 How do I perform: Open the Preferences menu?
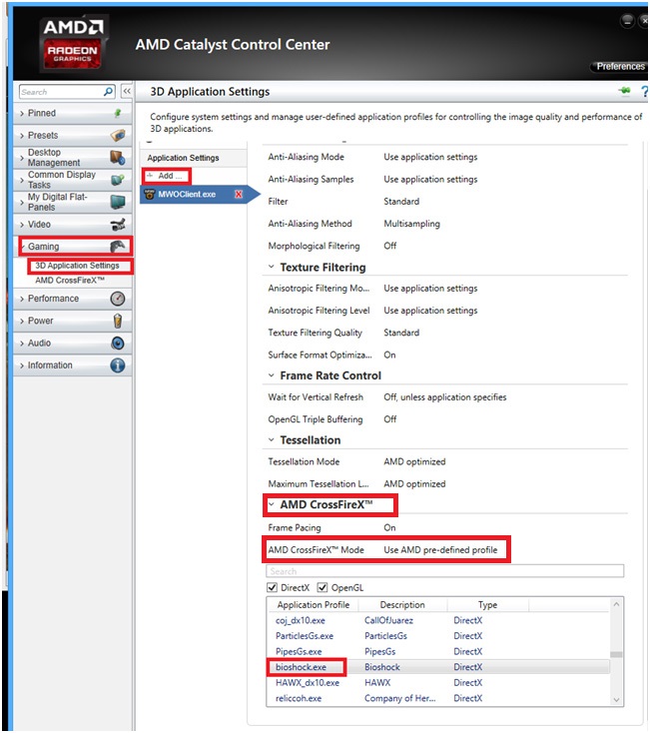tap(620, 66)
